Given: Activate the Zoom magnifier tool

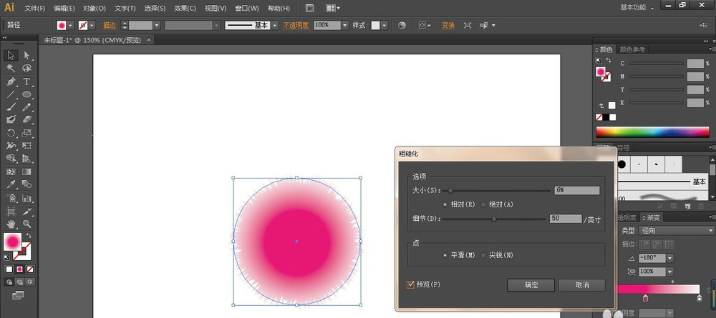Looking at the screenshot, I should coord(26,224).
